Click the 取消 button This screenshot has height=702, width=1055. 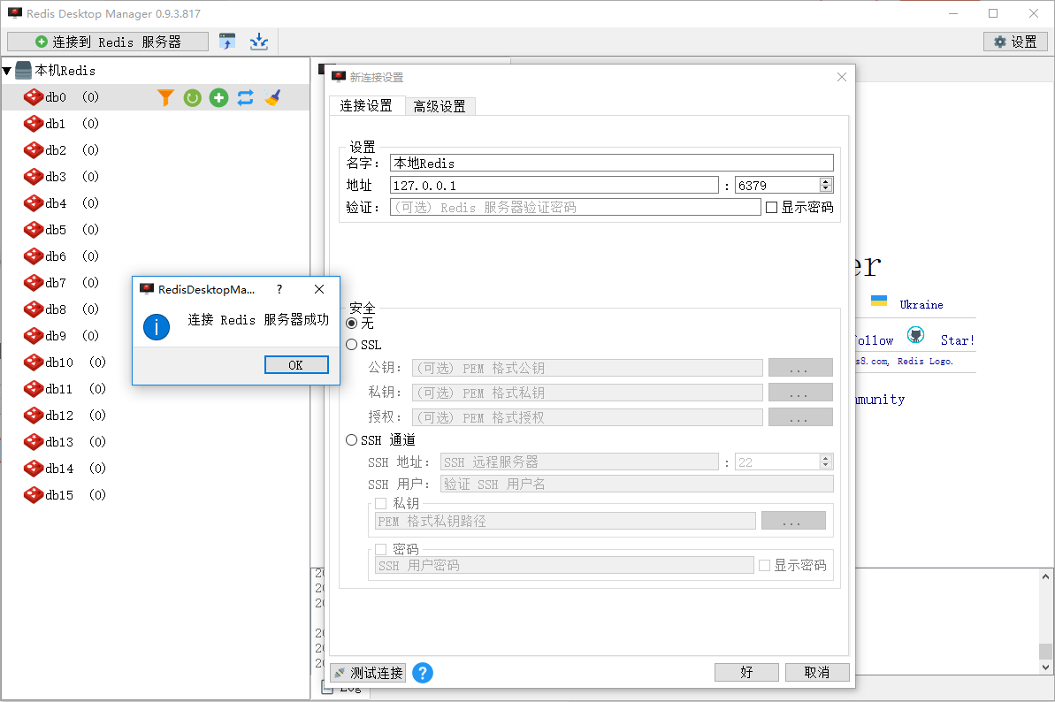coord(817,673)
